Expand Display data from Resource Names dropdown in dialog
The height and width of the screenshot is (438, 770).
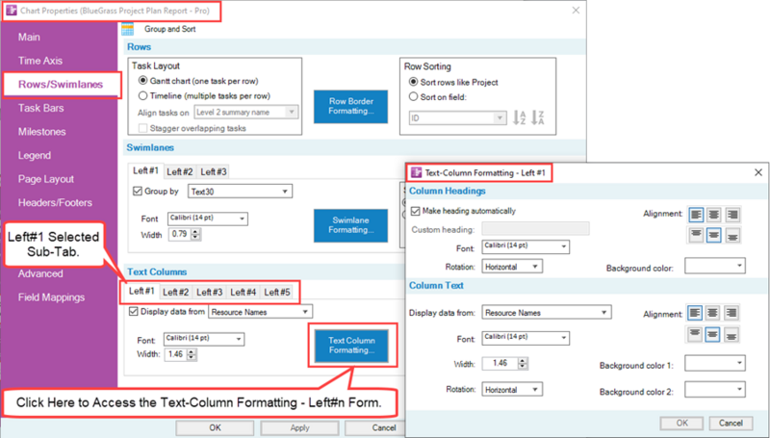[546, 312]
